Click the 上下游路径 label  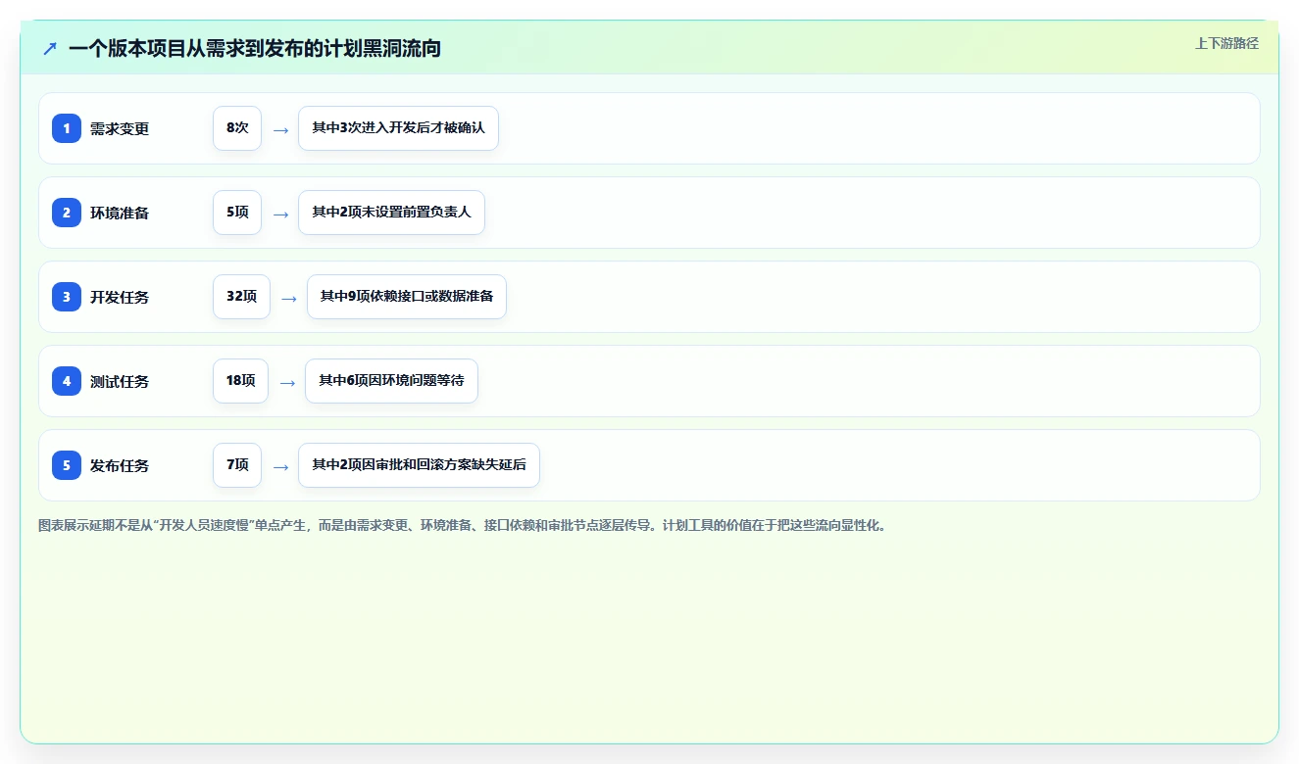point(1226,43)
